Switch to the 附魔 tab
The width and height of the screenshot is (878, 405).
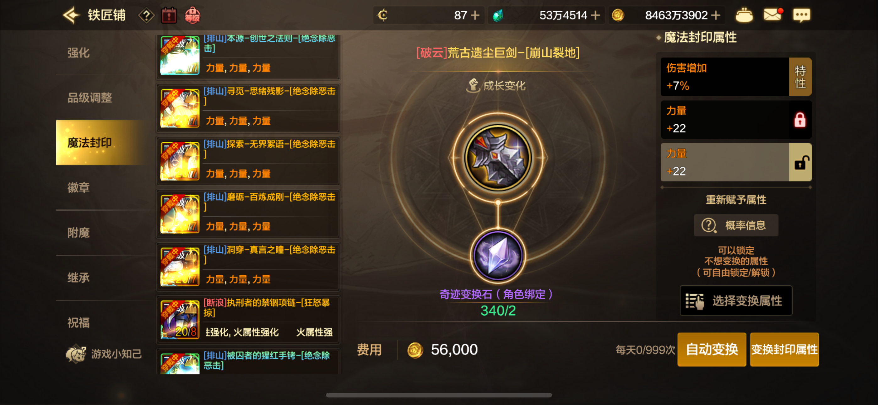coord(79,233)
